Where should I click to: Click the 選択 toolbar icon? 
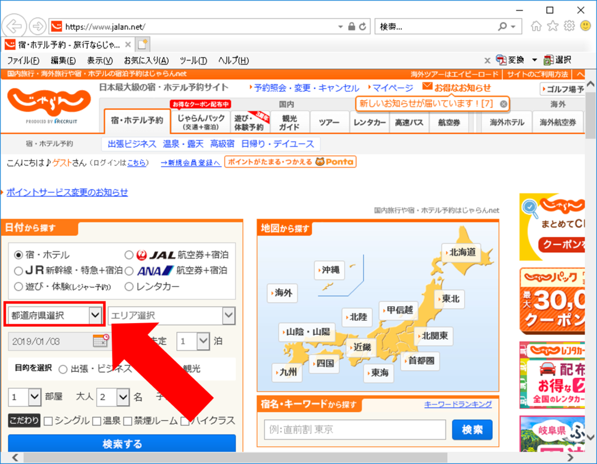(558, 60)
